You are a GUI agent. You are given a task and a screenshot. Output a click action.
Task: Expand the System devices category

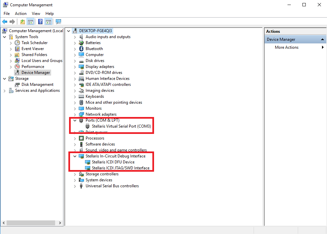[x=75, y=180]
